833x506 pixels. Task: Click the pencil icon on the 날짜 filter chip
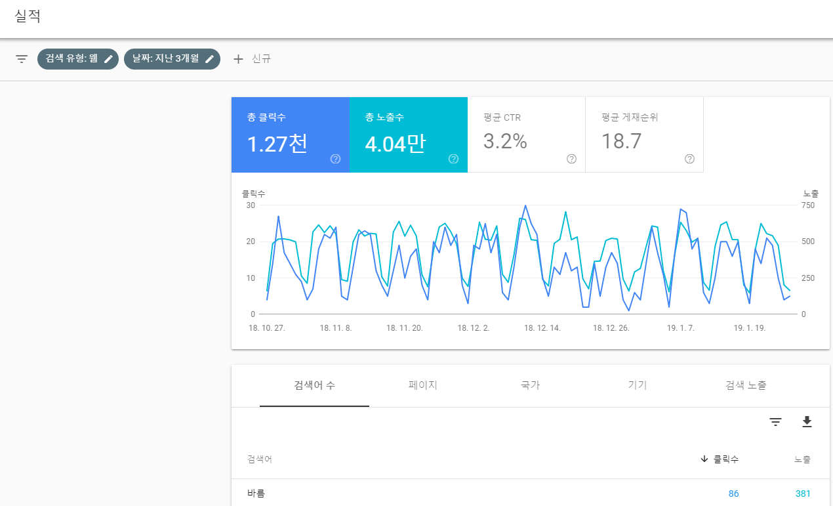pos(209,58)
